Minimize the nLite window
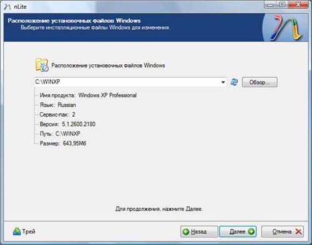The height and width of the screenshot is (245, 312). (270, 5)
